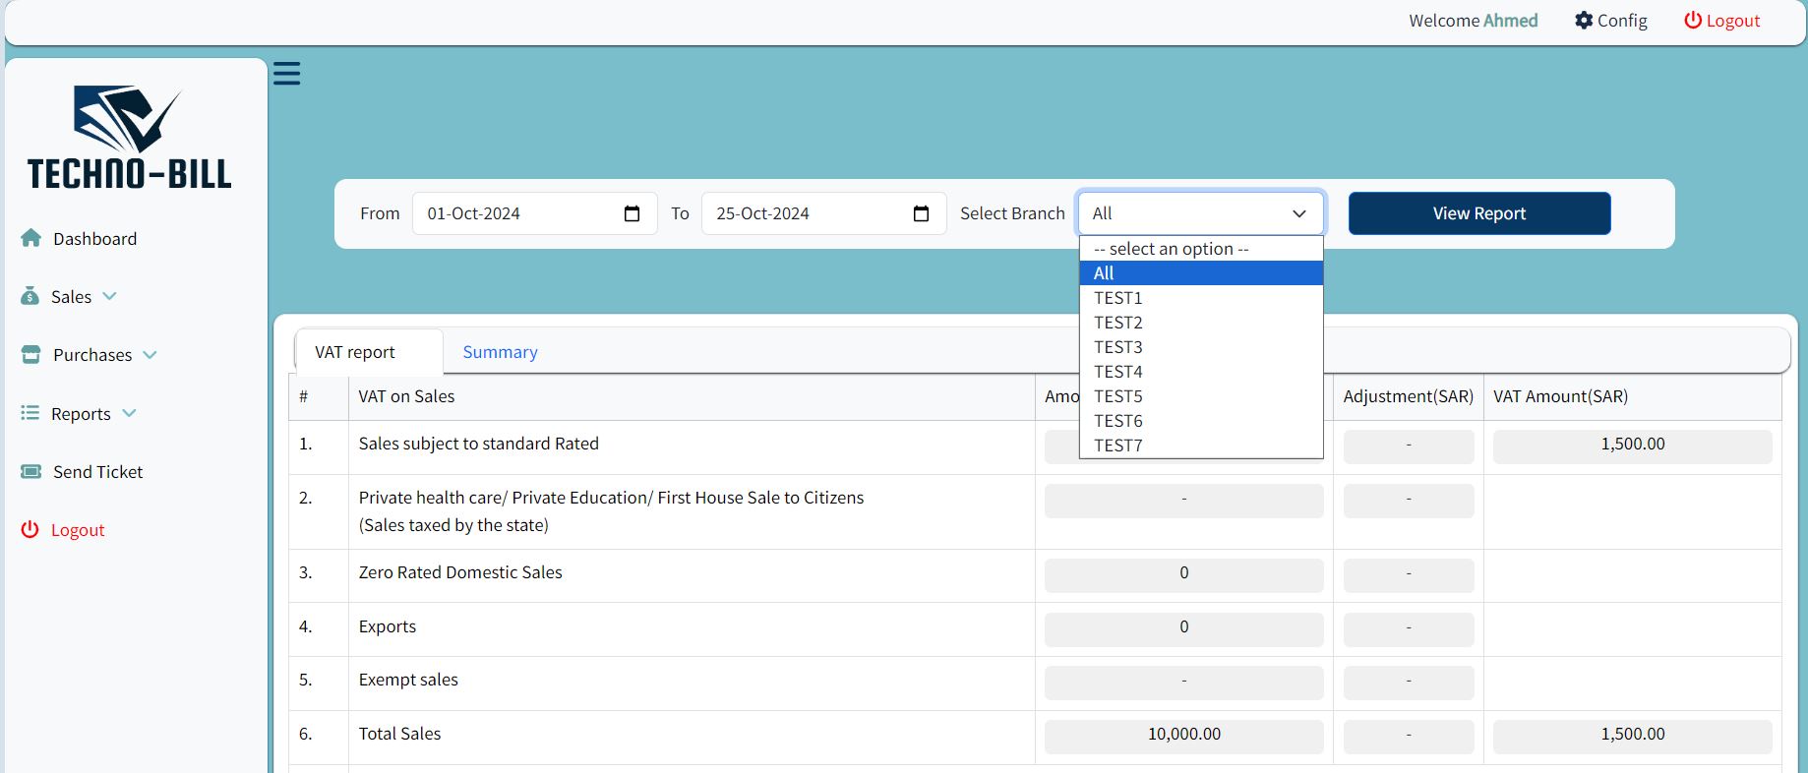
Task: Open Reports menu in sidebar
Action: click(81, 413)
